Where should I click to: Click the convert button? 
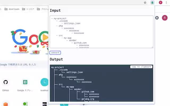pos(55,53)
